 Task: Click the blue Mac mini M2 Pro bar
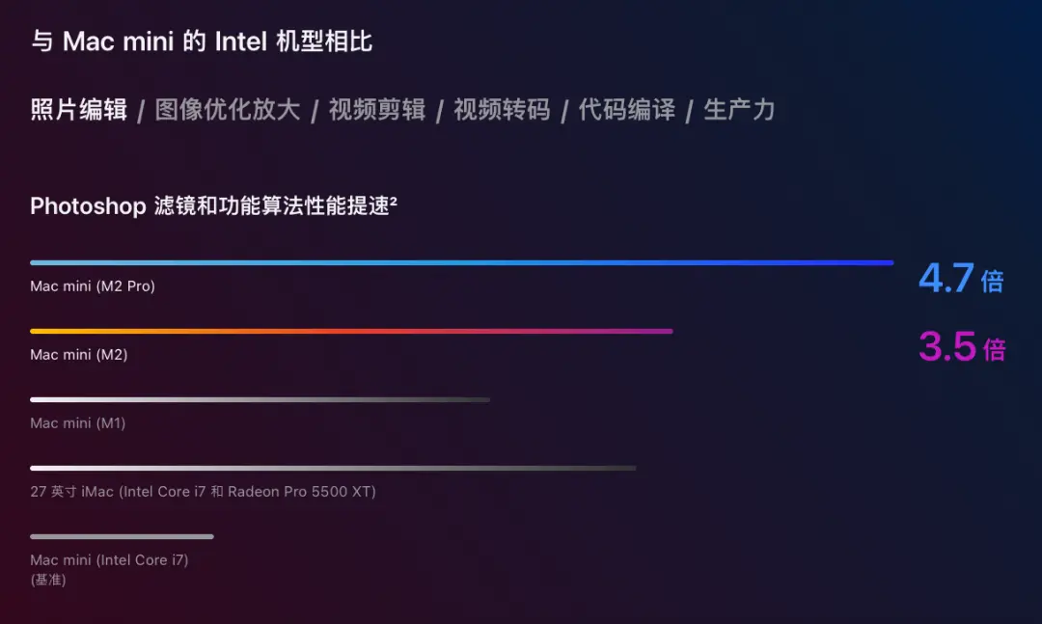462,262
